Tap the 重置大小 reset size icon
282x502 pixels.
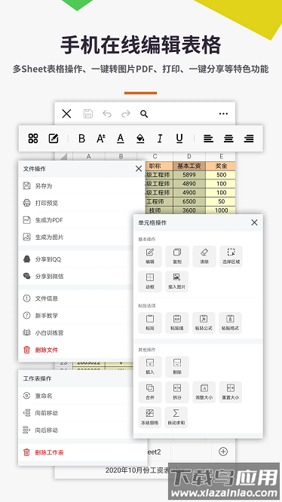coord(231,392)
